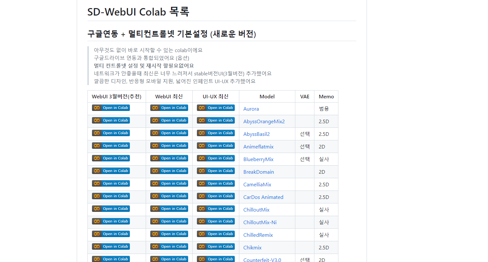Open Animeflatmix WebUI 3월버전 Colab badge

[111, 146]
